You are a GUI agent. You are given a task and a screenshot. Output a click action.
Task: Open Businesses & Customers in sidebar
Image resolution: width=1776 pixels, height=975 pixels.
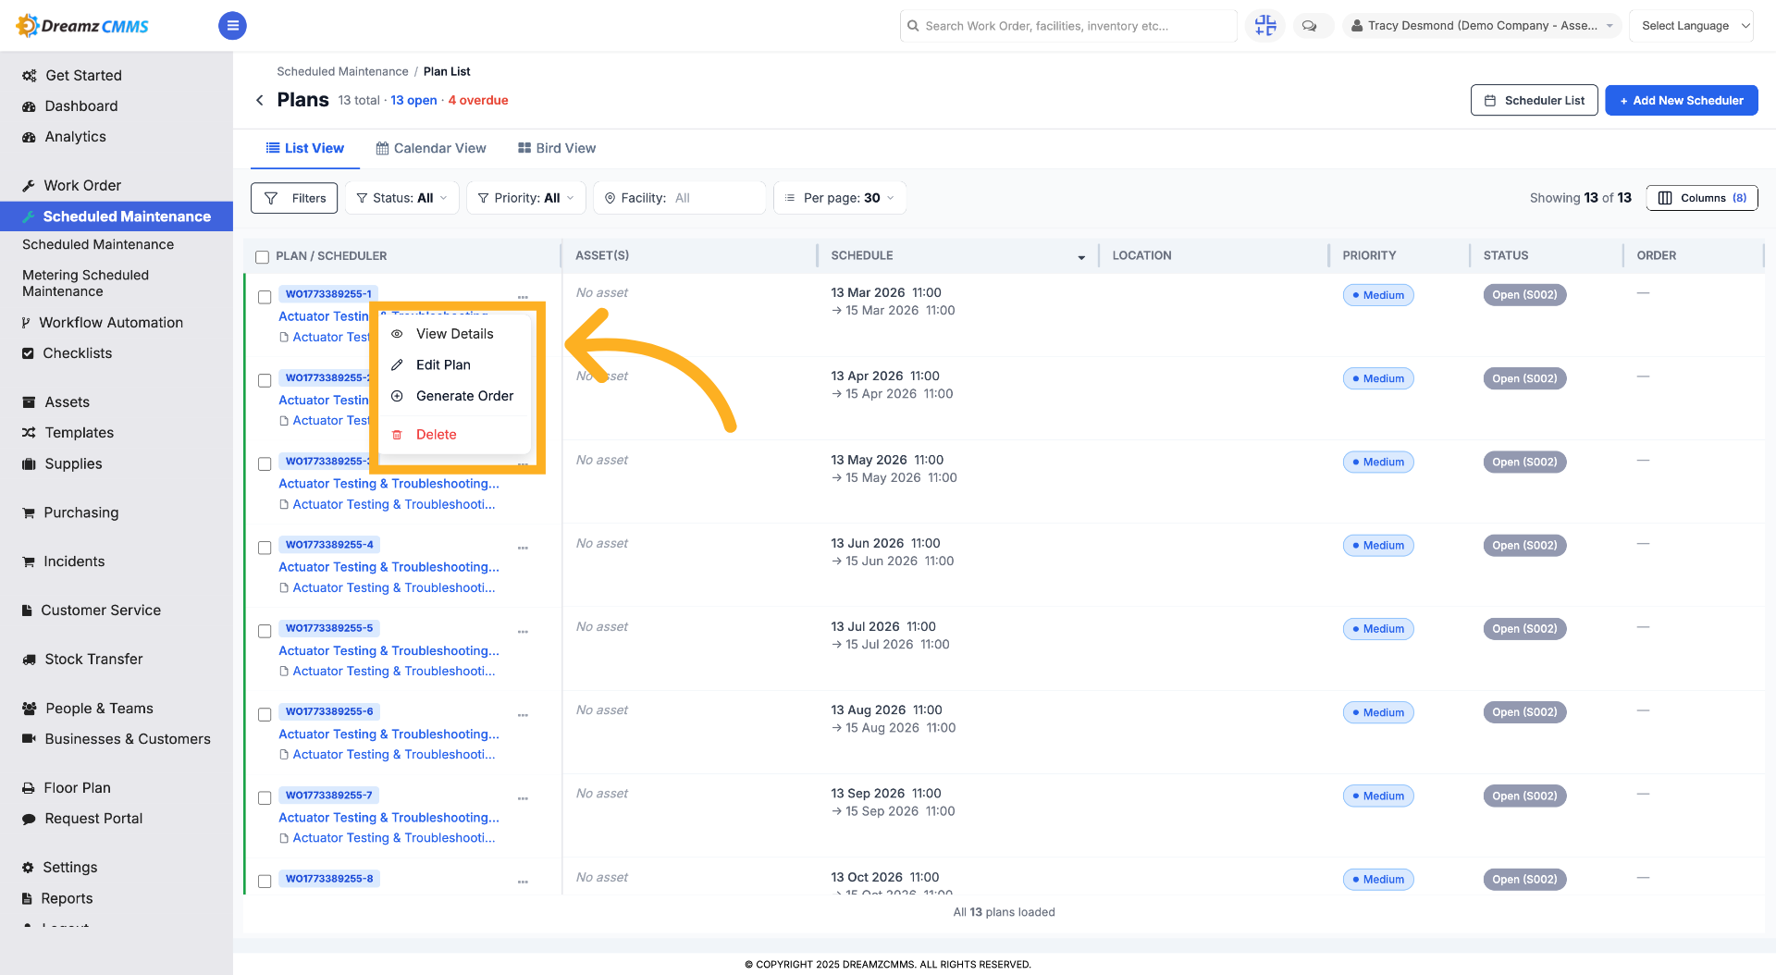[128, 738]
